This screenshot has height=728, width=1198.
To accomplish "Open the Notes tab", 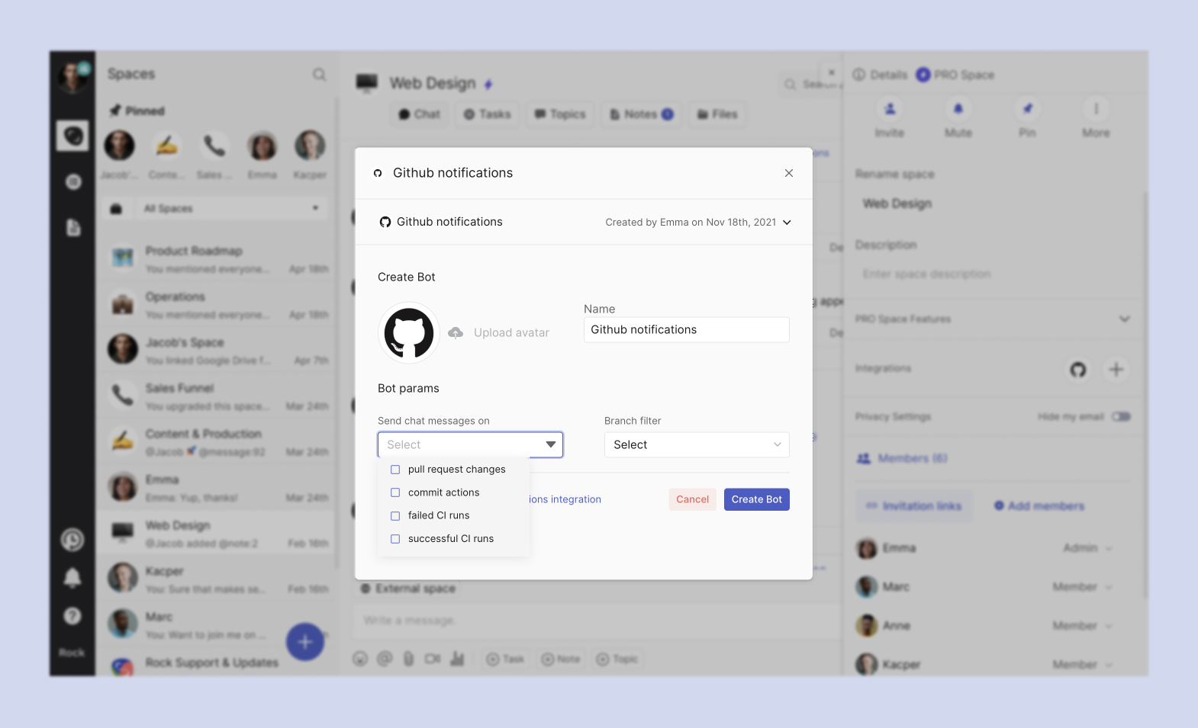I will 641,114.
